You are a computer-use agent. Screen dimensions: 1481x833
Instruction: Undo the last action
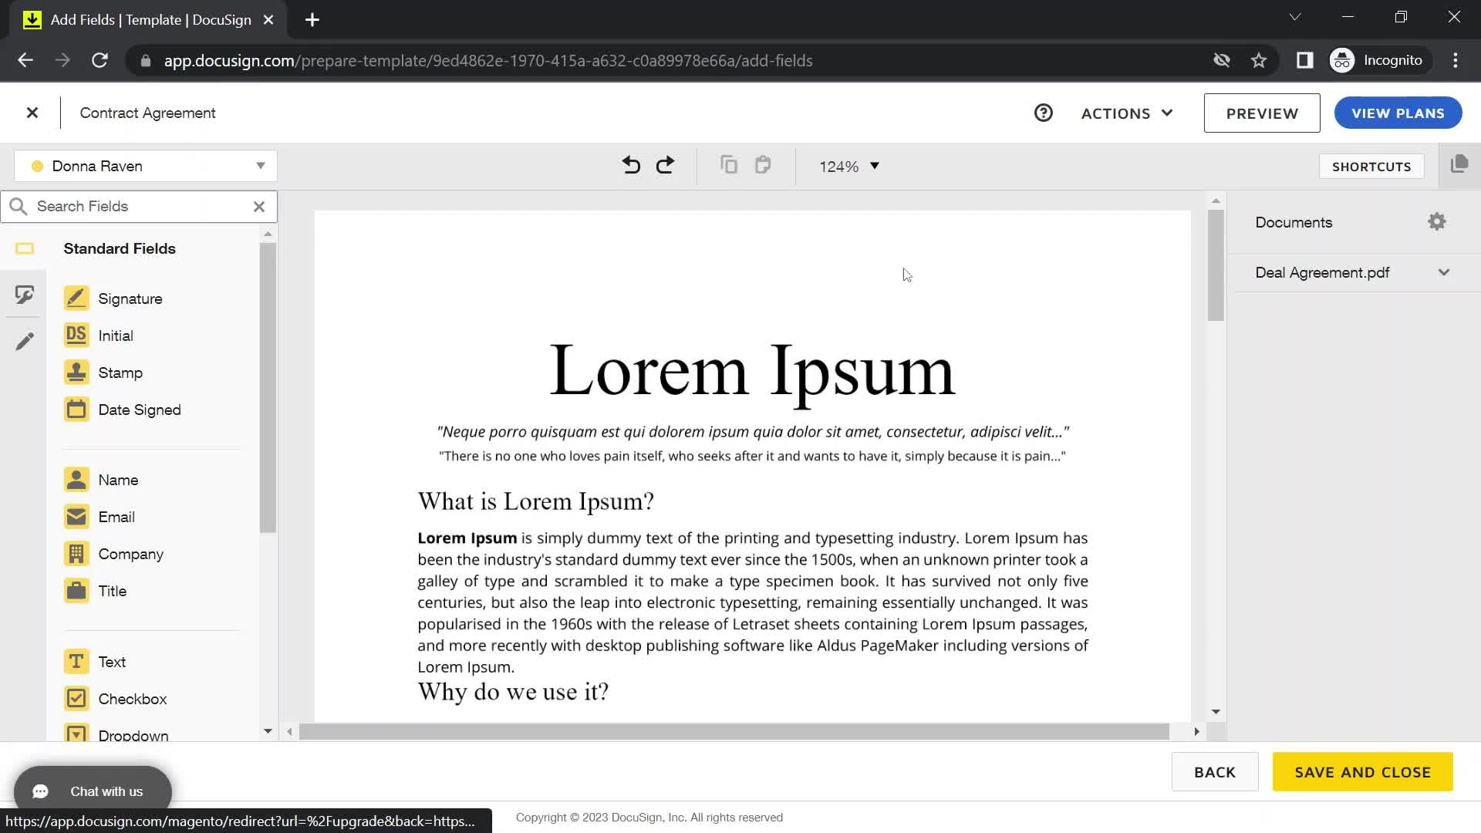pos(631,165)
